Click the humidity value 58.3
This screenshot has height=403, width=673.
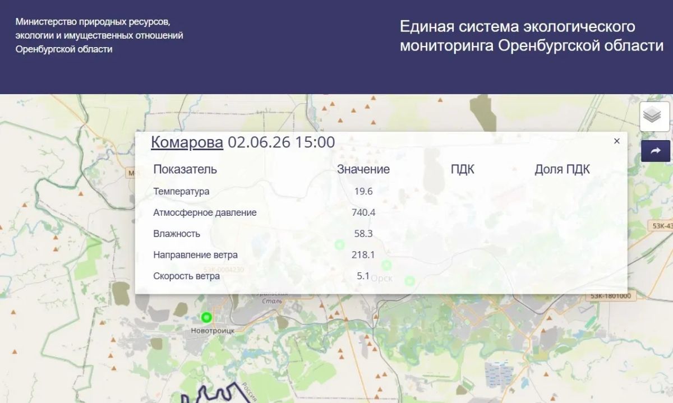(363, 234)
